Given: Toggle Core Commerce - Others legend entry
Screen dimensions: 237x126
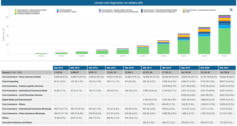Looking at the screenshot, I should coord(67,12).
